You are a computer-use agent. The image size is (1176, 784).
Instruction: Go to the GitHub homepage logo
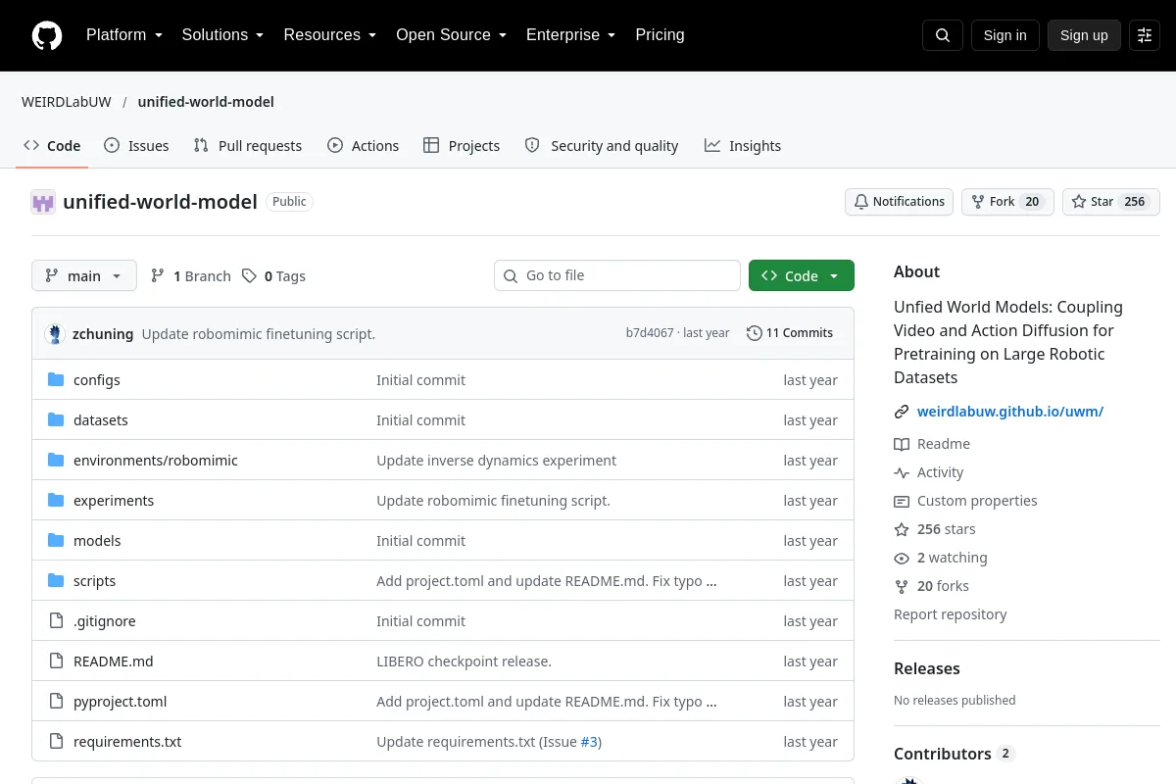[x=47, y=35]
